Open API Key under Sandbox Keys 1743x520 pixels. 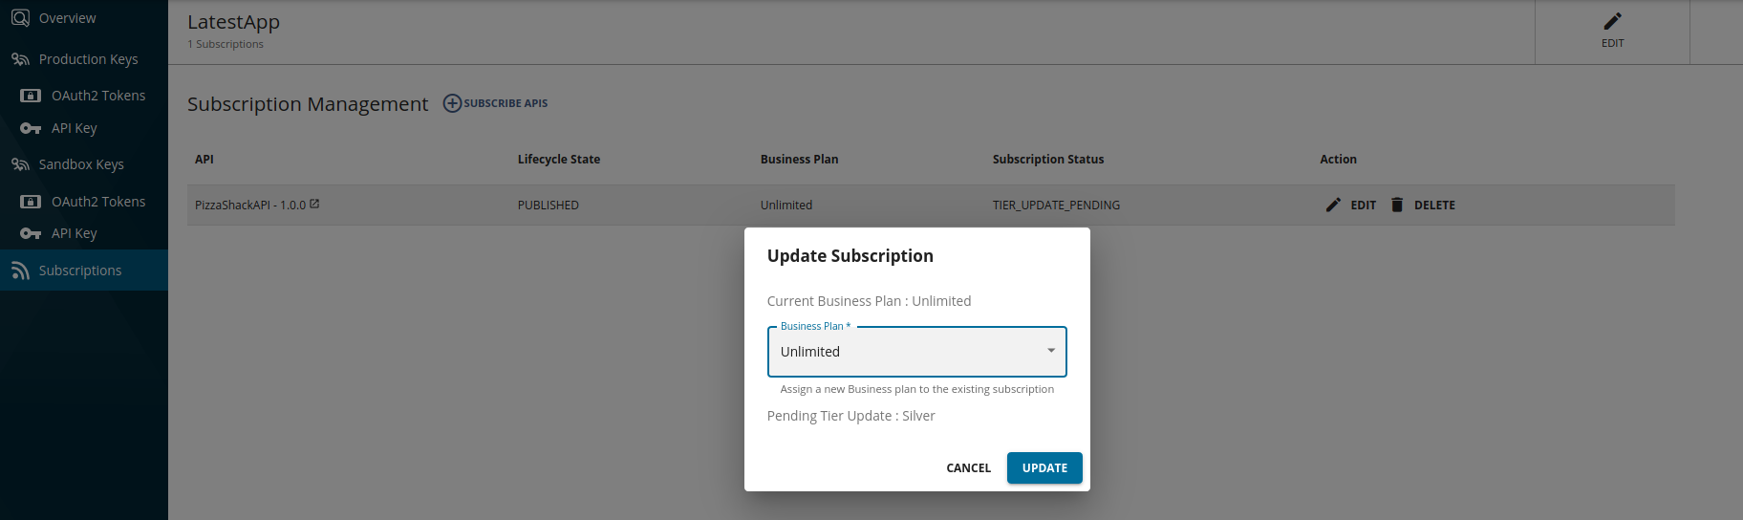(74, 233)
